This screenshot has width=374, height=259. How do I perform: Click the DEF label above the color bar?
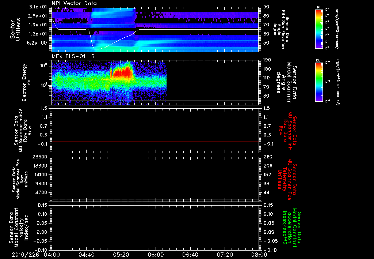click(x=319, y=60)
